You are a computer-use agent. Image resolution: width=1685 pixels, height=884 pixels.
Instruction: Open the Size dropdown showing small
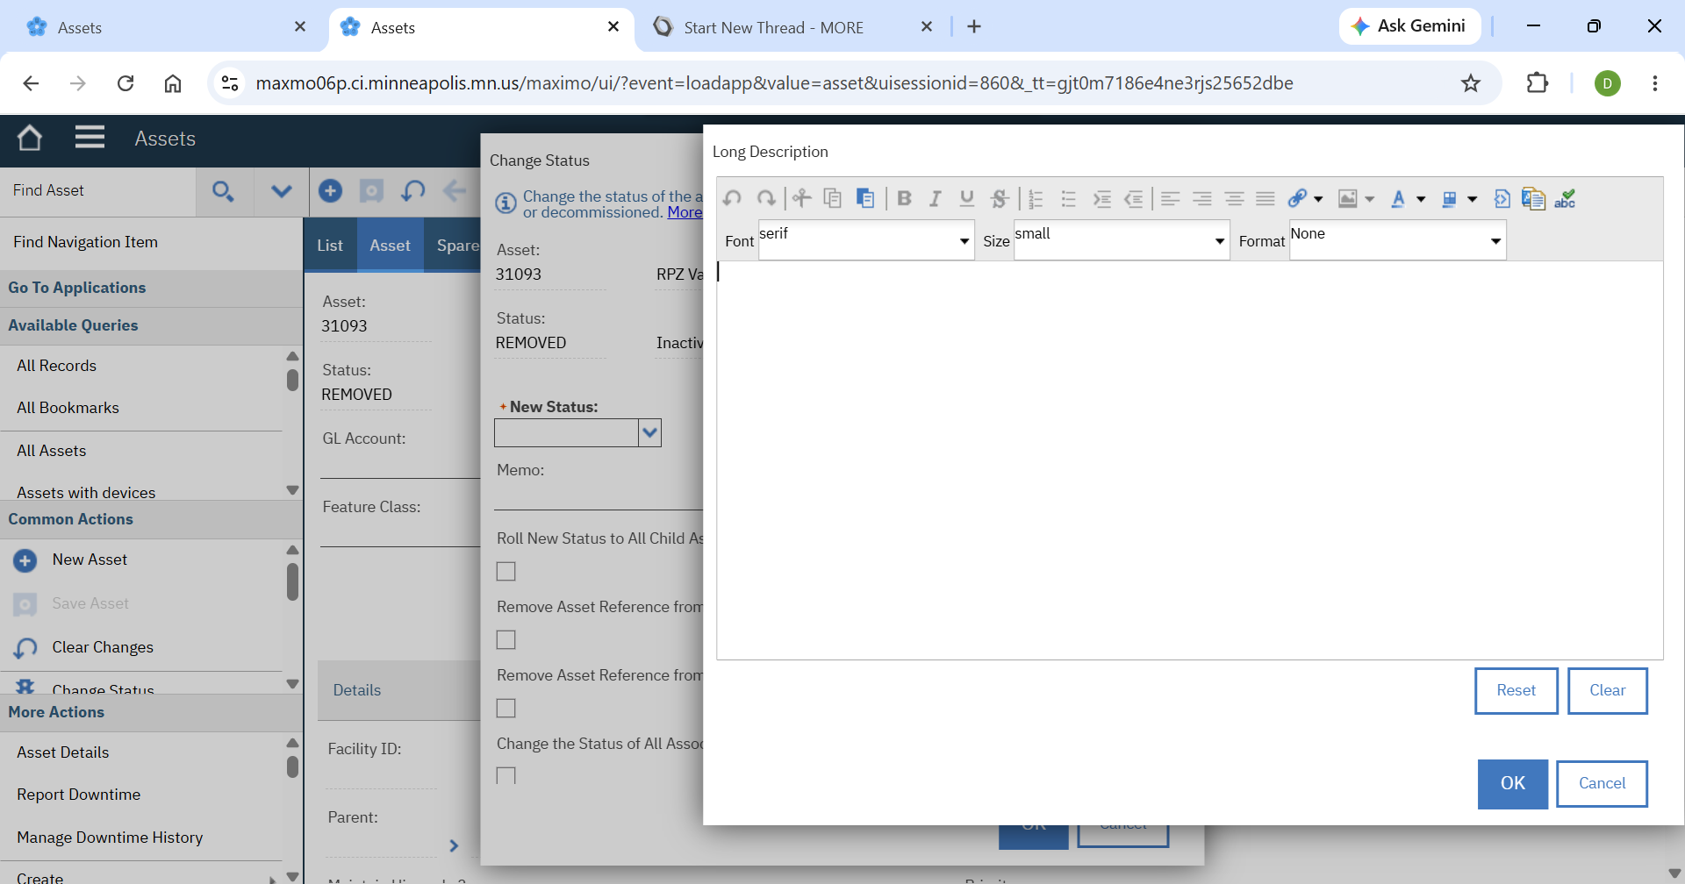coord(1122,240)
